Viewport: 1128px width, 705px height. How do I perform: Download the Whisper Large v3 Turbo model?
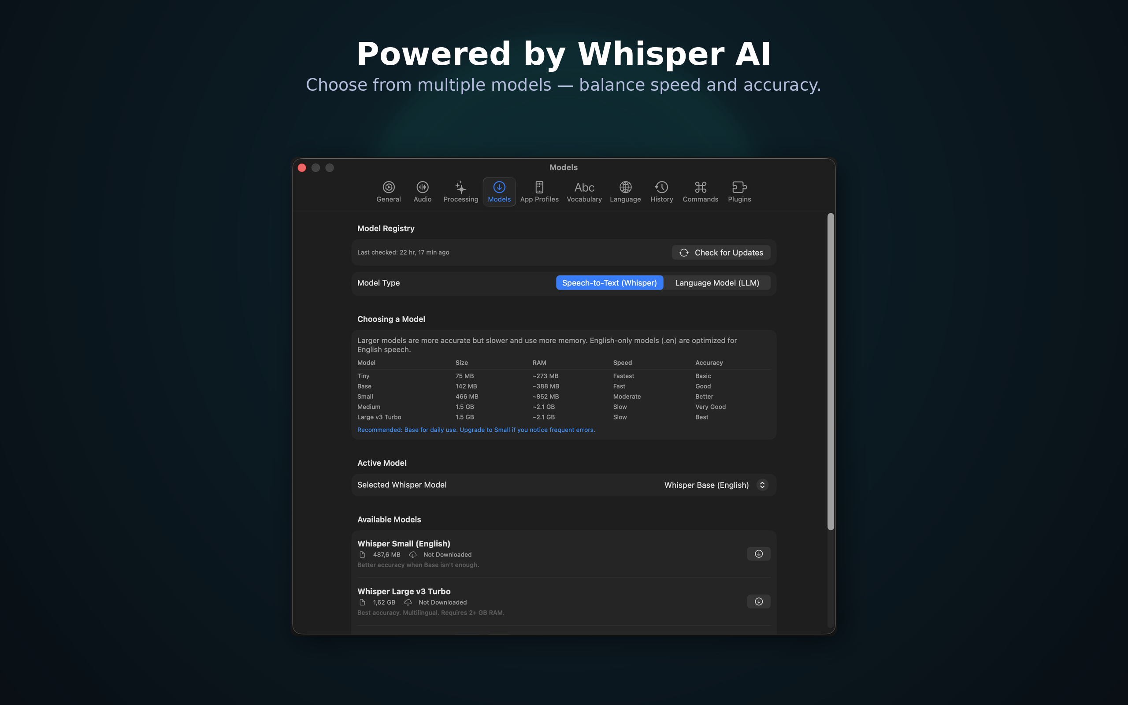(x=758, y=601)
